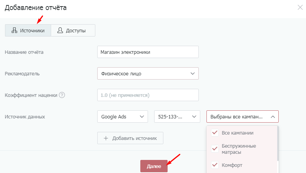Open the Физическое лицо advertiser dropdown
Image resolution: width=306 pixels, height=173 pixels.
148,73
